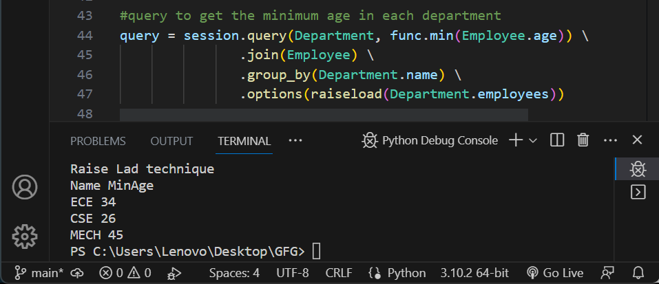Screen dimensions: 659x284
Task: Toggle Go Live server
Action: [554, 273]
